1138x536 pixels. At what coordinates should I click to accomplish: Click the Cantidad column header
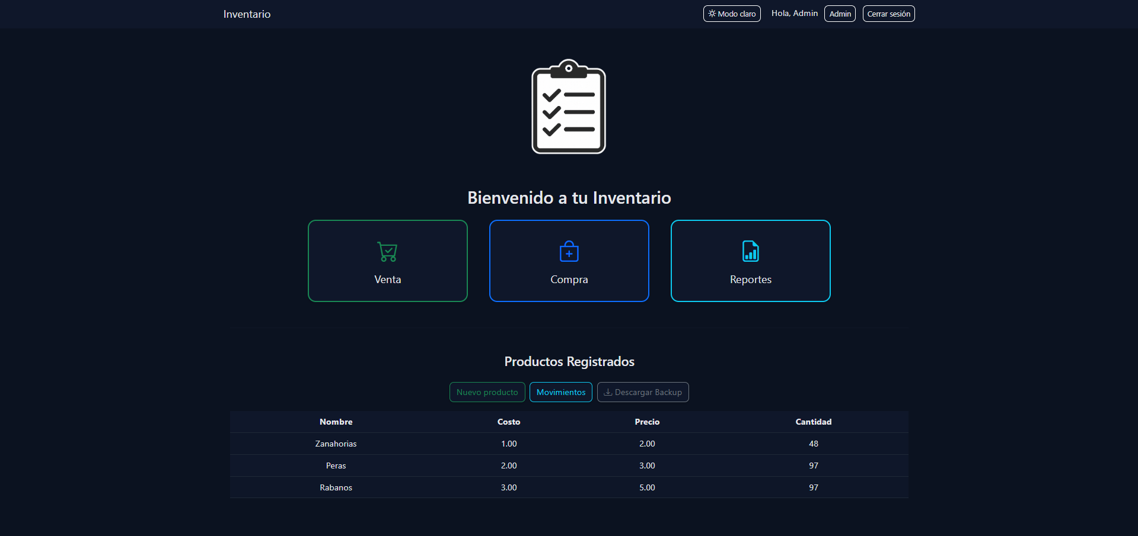point(814,422)
